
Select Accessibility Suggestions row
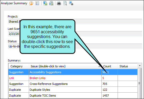click(x=73, y=72)
